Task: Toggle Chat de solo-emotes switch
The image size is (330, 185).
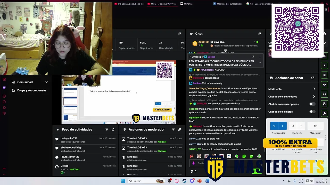Action: [312, 112]
